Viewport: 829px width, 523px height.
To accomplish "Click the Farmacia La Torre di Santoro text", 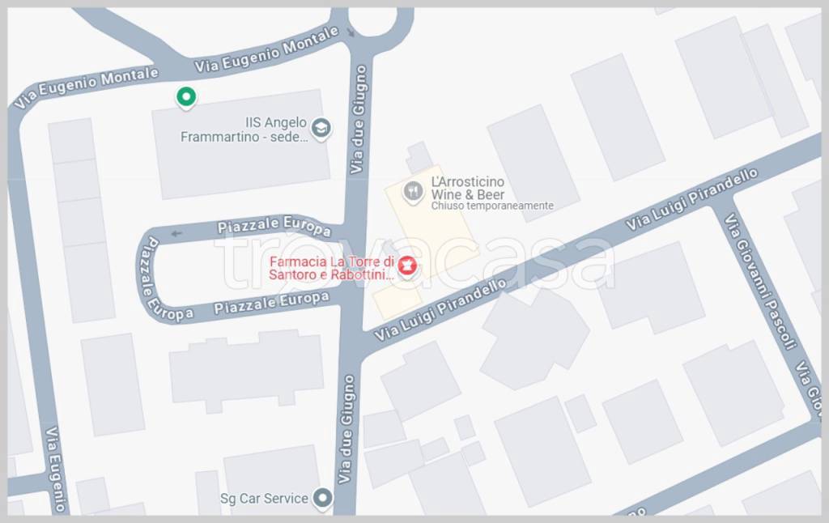I will coord(331,268).
